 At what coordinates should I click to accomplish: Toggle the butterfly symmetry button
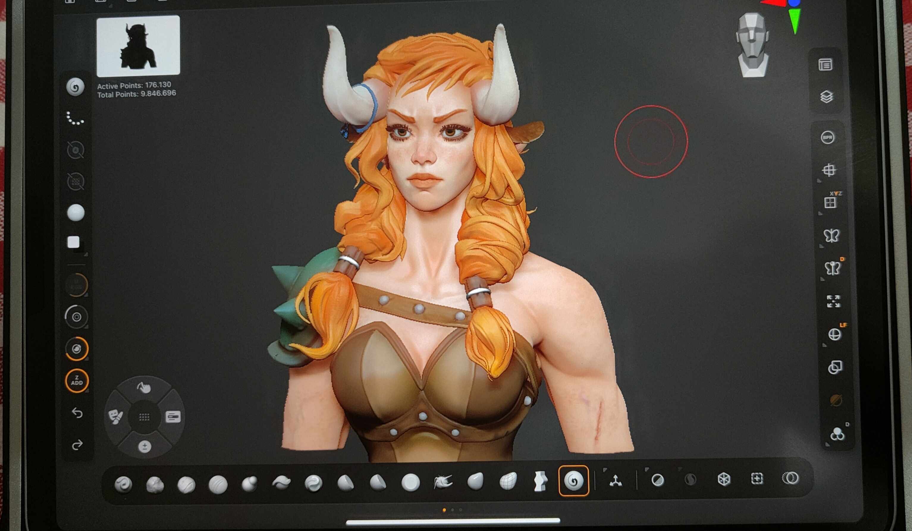[x=831, y=235]
